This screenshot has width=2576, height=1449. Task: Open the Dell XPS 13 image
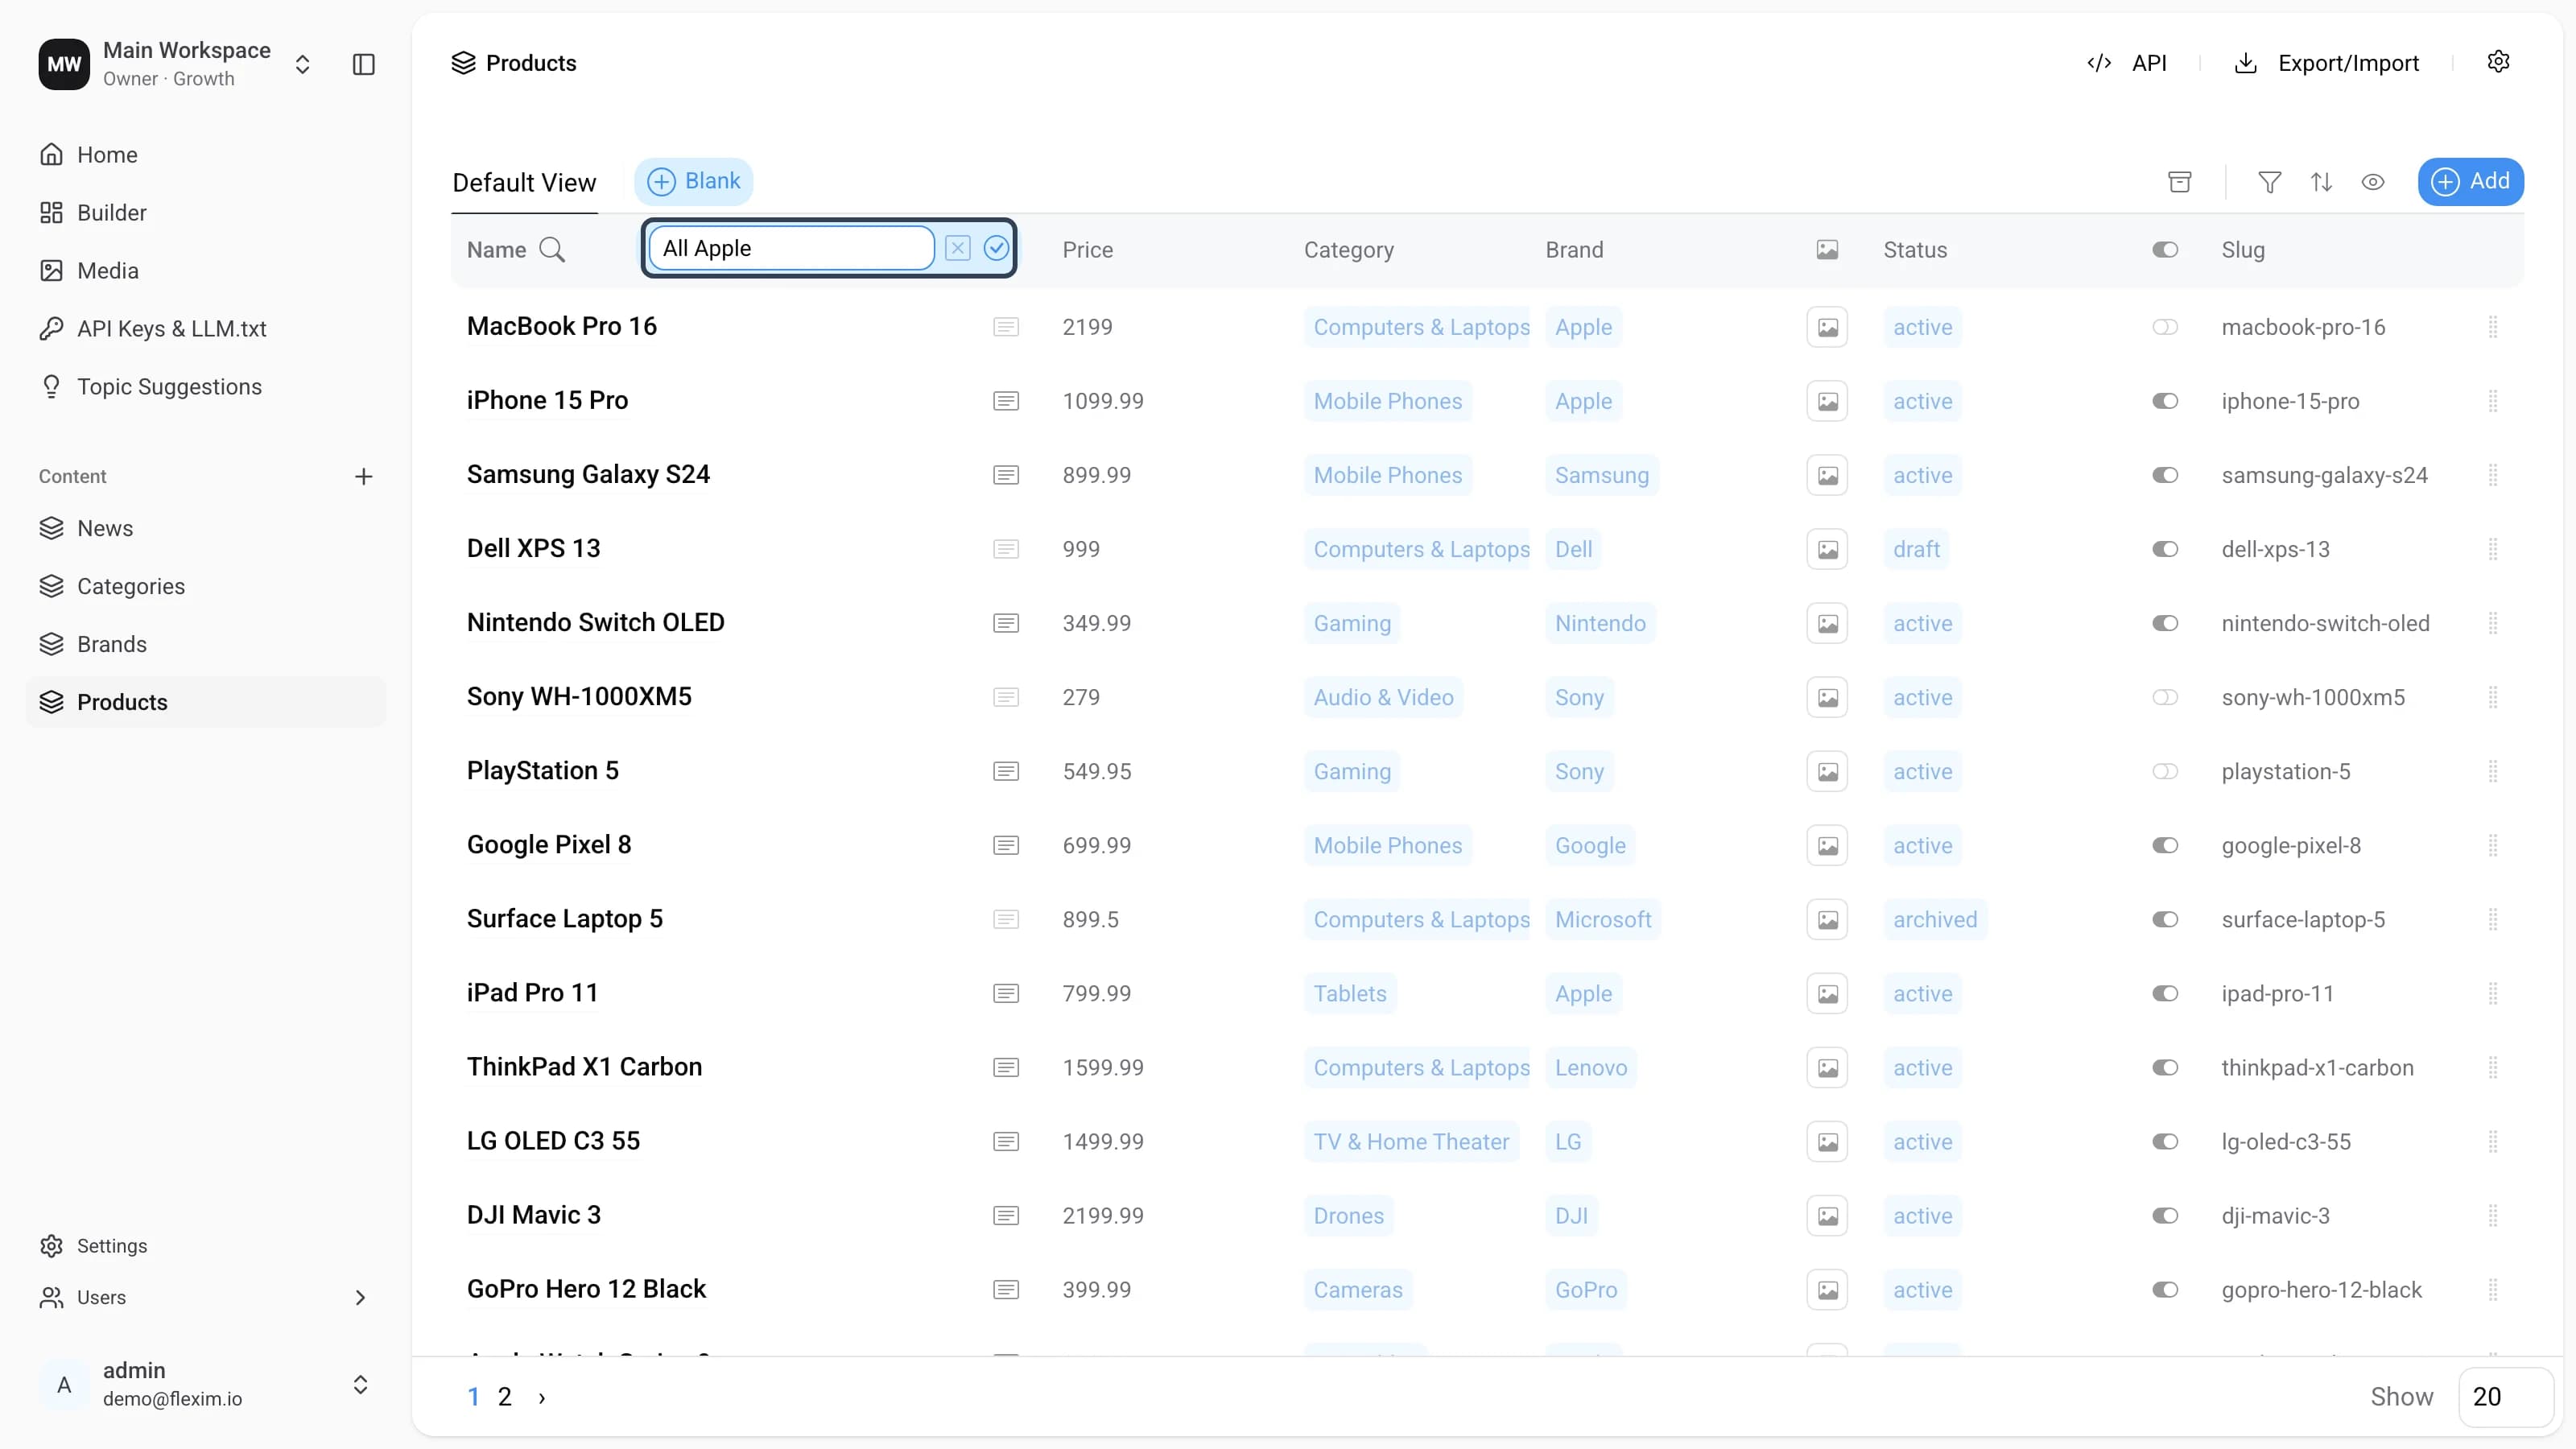click(x=1827, y=549)
